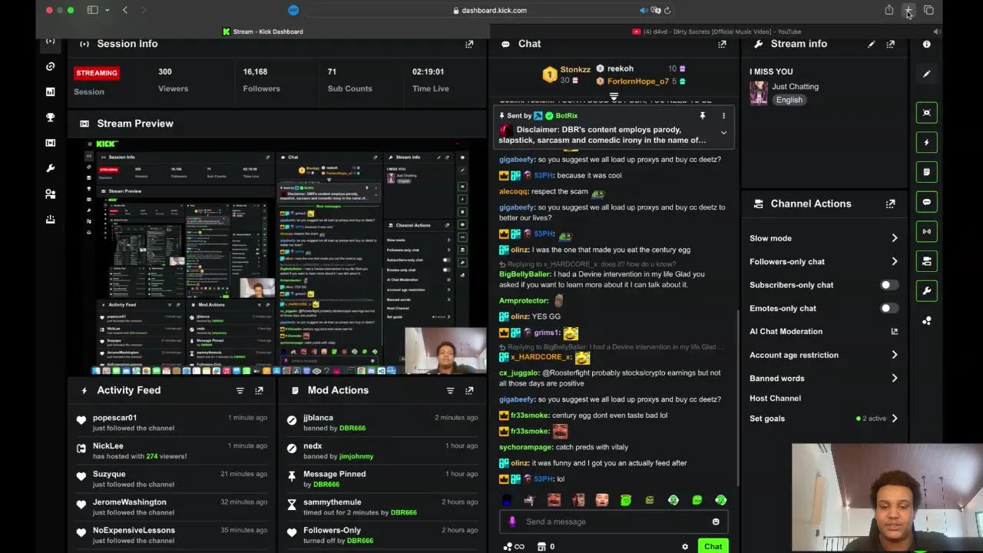Screen dimensions: 983x553
Task: Open Host Channel action
Action: [775, 398]
